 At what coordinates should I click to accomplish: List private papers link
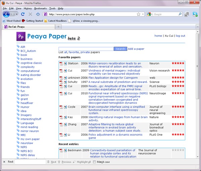[85, 52]
